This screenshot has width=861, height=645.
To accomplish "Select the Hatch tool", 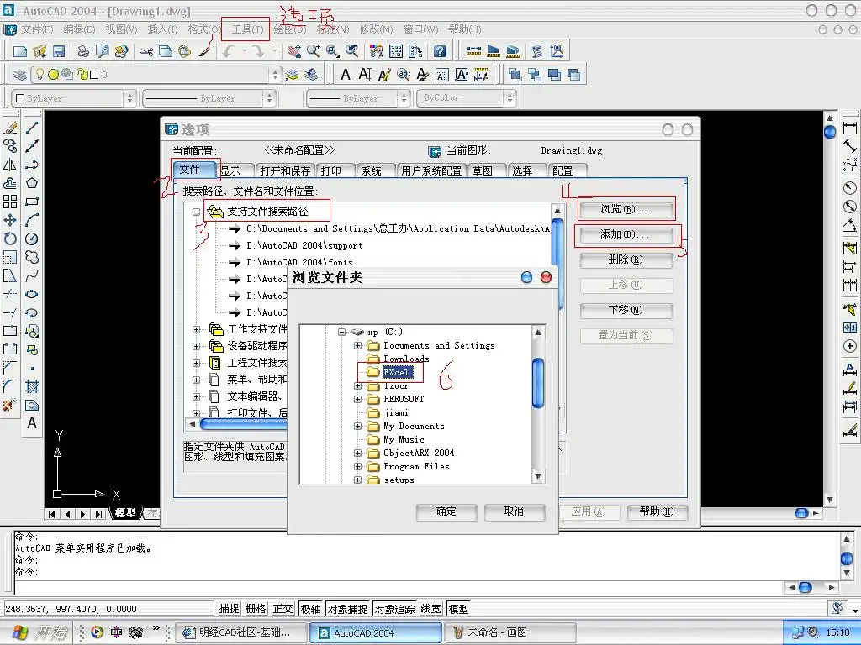I will point(32,386).
